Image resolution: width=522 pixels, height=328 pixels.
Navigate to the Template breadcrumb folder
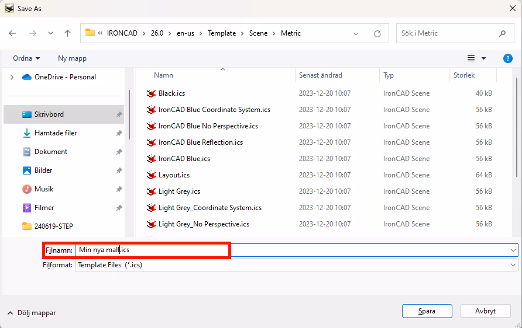222,33
